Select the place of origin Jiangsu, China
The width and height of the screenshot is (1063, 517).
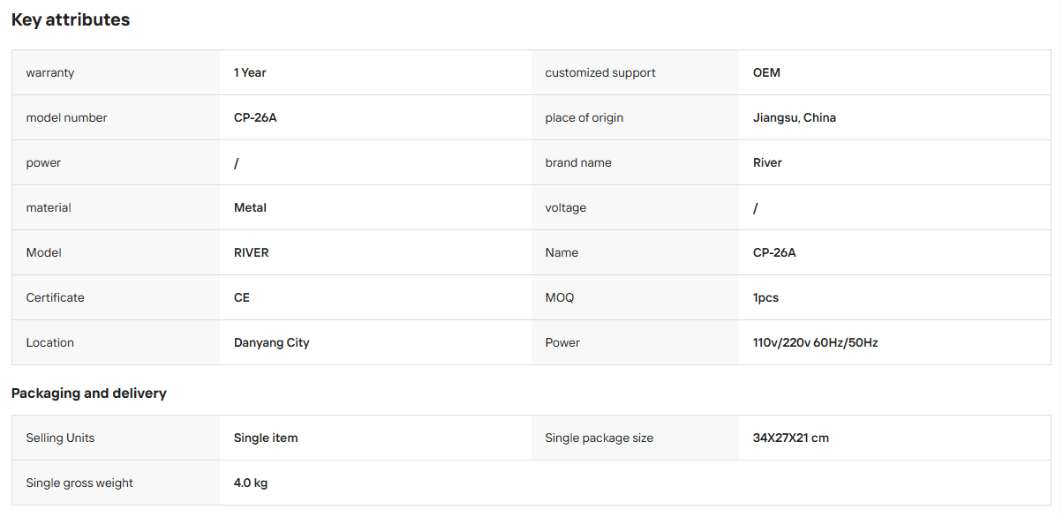(795, 117)
